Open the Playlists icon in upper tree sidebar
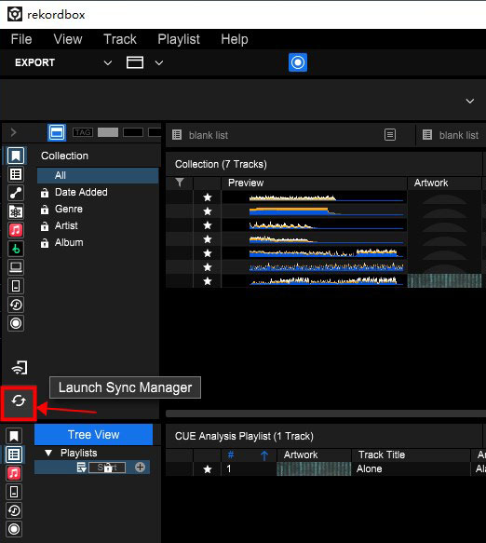Screen dimensions: 486x543 coord(16,174)
